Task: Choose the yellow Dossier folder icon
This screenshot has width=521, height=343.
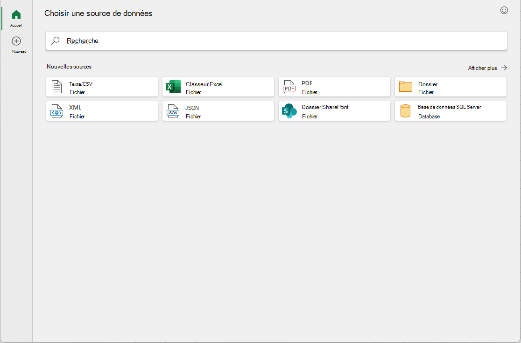Action: [x=405, y=87]
